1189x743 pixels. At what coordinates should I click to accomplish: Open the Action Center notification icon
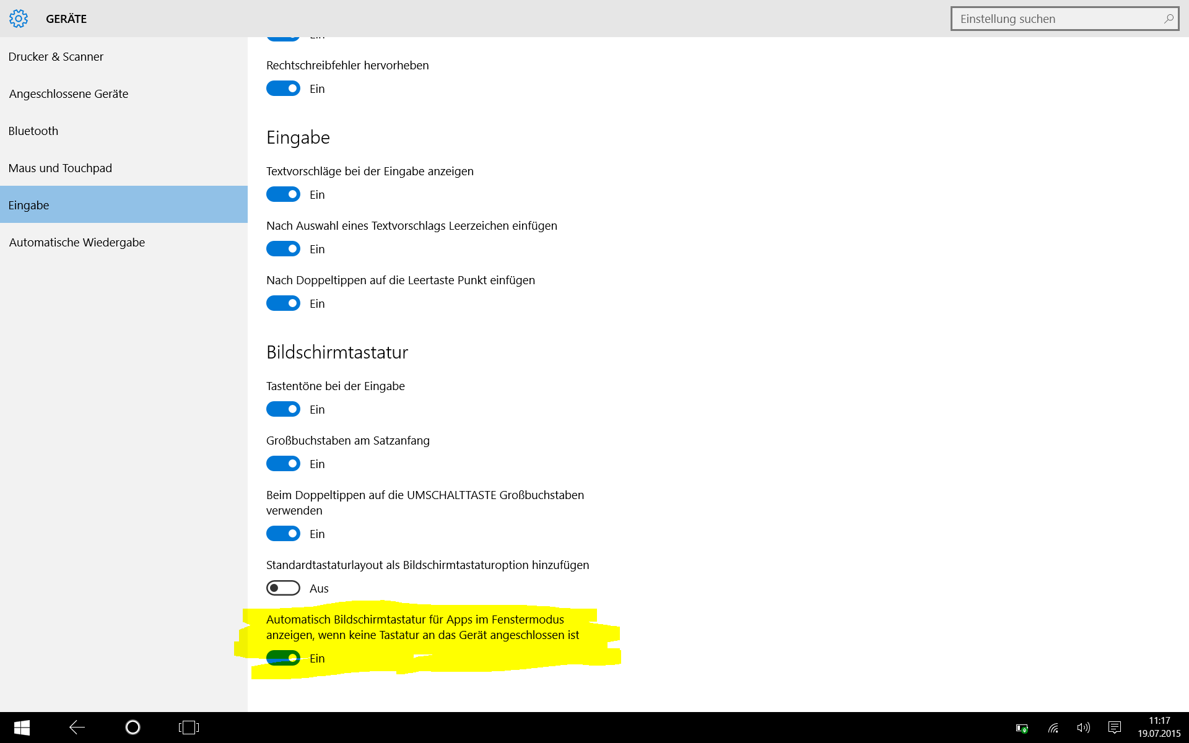pos(1115,728)
